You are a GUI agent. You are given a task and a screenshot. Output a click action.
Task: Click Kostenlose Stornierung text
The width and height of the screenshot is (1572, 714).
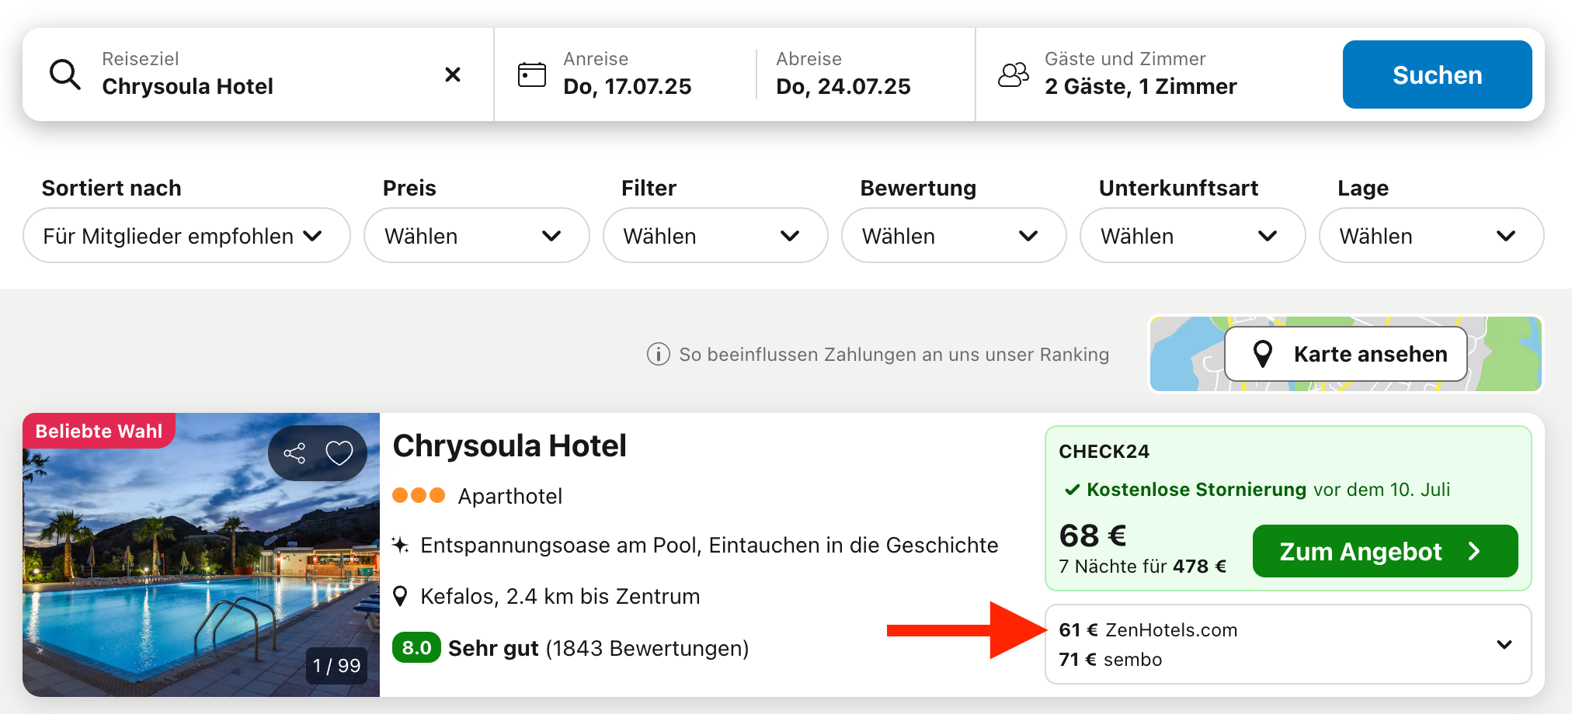[1196, 490]
